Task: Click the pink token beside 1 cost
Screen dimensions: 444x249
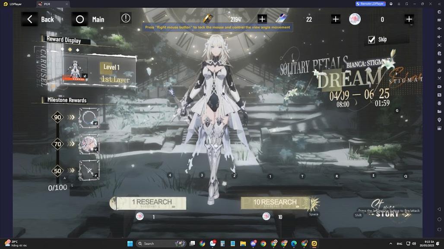Action: click(140, 217)
